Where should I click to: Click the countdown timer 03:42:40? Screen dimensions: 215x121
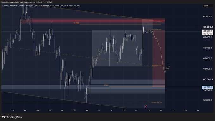point(208,34)
